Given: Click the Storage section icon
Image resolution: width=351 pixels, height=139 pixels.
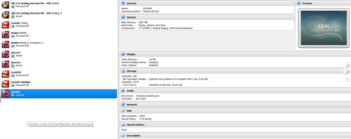Looking at the screenshot, I should (x=123, y=71).
